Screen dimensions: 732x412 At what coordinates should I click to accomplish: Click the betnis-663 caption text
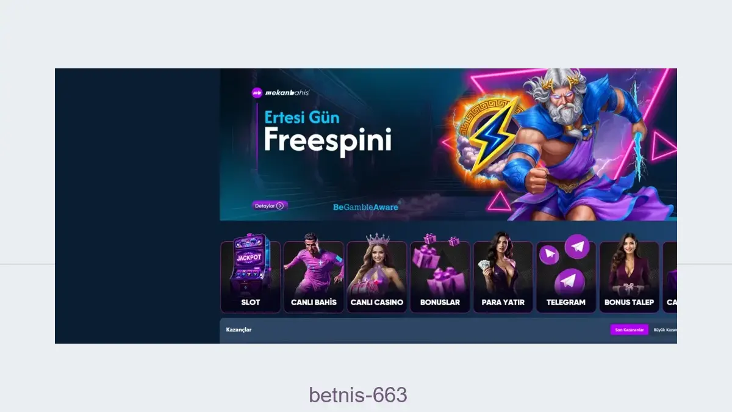tap(358, 395)
